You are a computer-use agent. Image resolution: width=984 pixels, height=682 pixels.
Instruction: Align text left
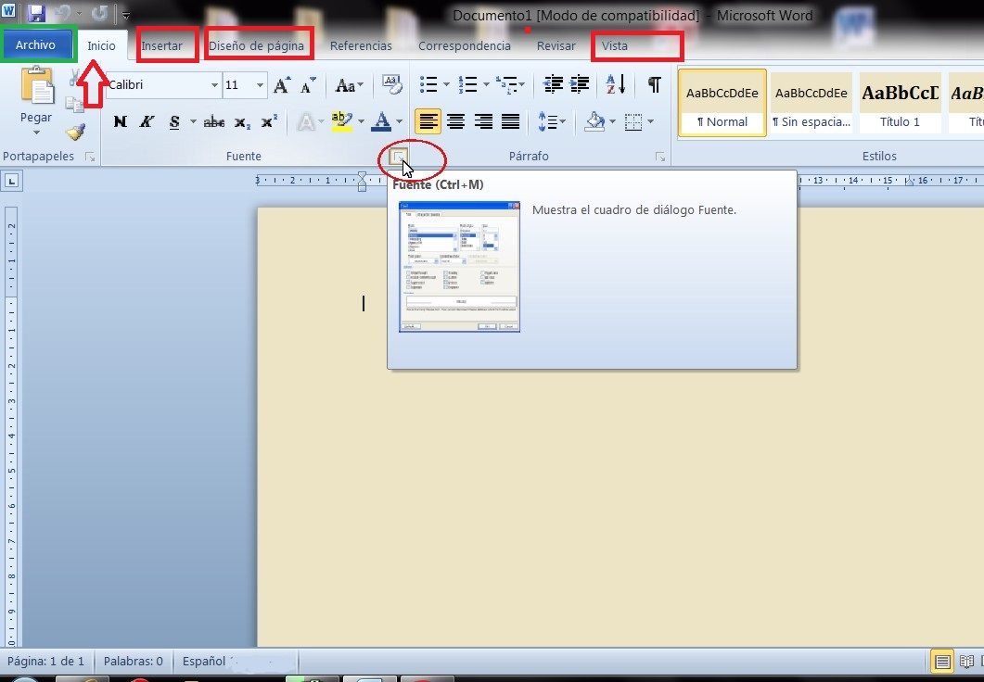428,121
